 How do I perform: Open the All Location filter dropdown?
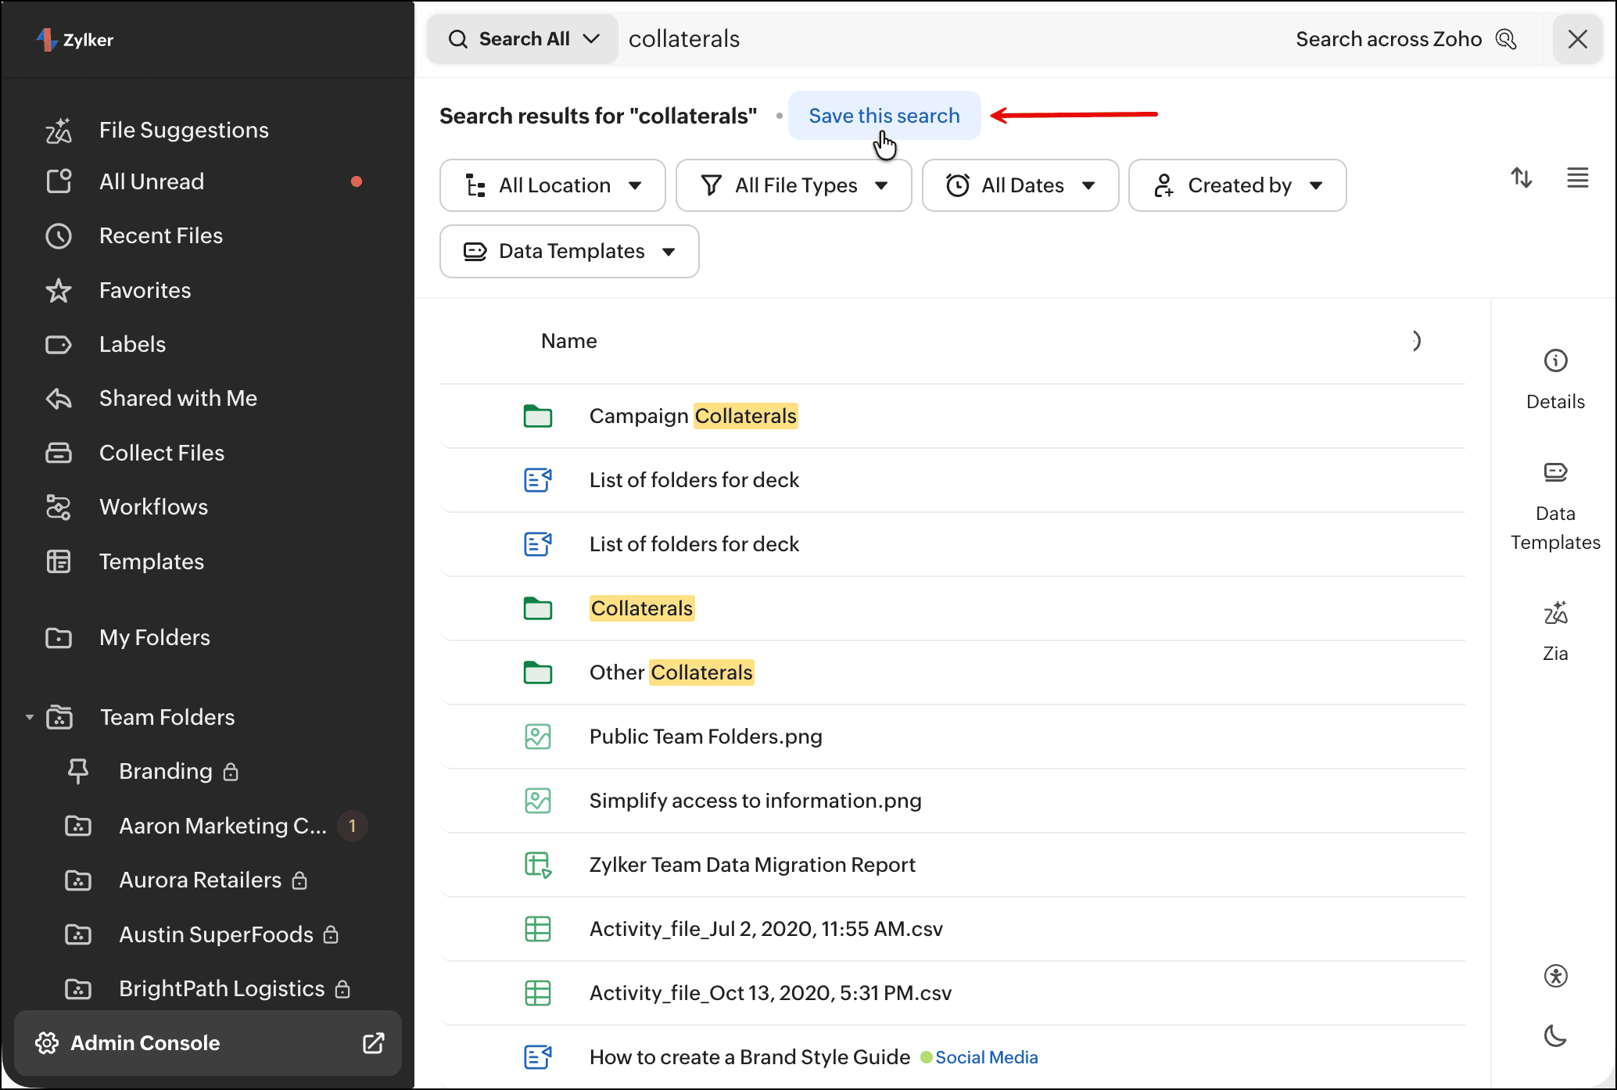coord(553,185)
